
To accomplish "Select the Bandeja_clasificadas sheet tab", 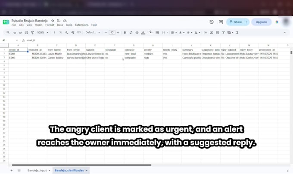I will (x=69, y=171).
